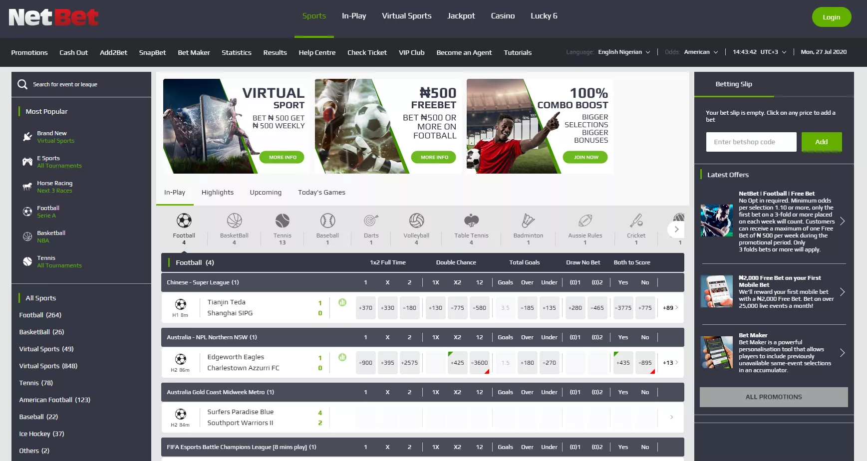The width and height of the screenshot is (867, 461).
Task: Select the Tennis sport icon
Action: 283,221
